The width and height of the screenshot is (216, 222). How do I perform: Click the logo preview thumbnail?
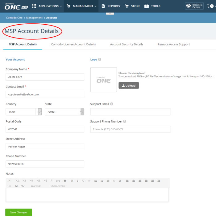coord(104,80)
